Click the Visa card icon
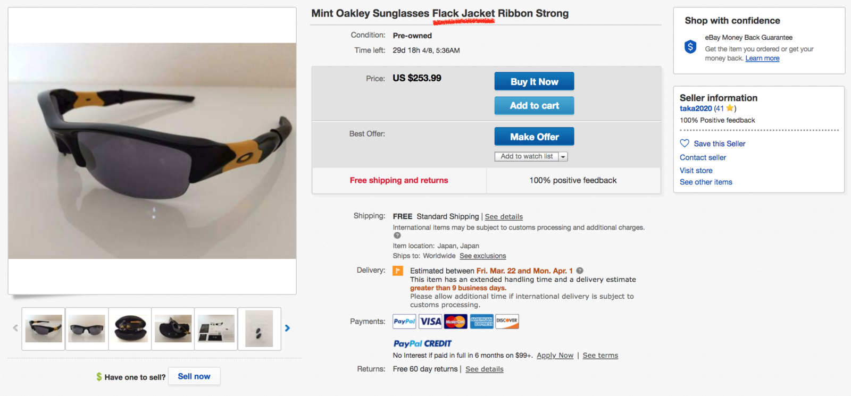The width and height of the screenshot is (851, 396). [430, 322]
